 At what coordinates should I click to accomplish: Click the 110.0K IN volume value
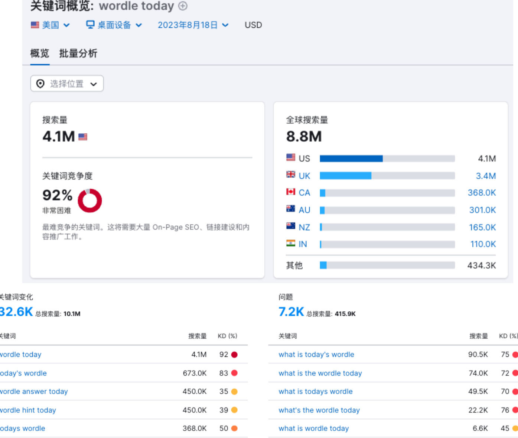point(483,244)
